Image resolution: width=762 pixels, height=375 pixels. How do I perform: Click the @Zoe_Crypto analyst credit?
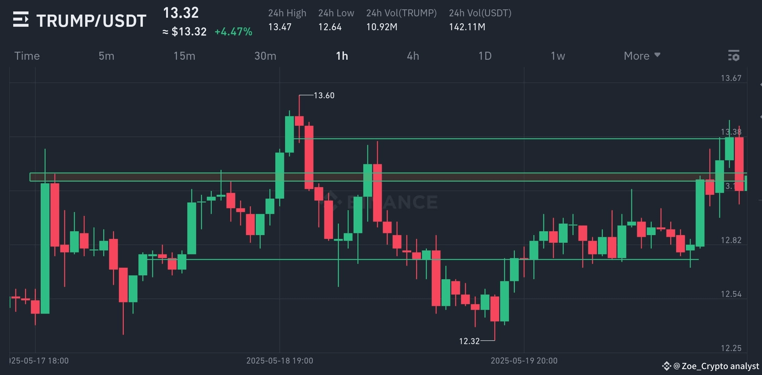(716, 366)
